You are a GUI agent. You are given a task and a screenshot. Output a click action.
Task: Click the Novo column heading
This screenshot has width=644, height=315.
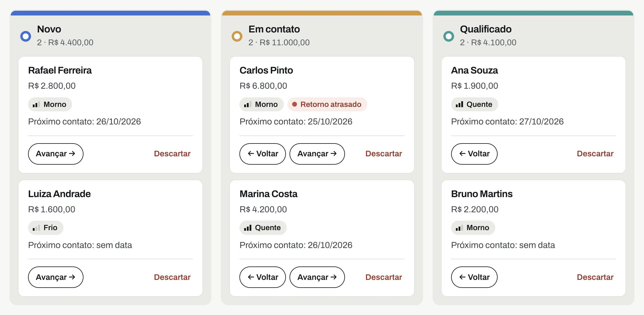pyautogui.click(x=49, y=29)
